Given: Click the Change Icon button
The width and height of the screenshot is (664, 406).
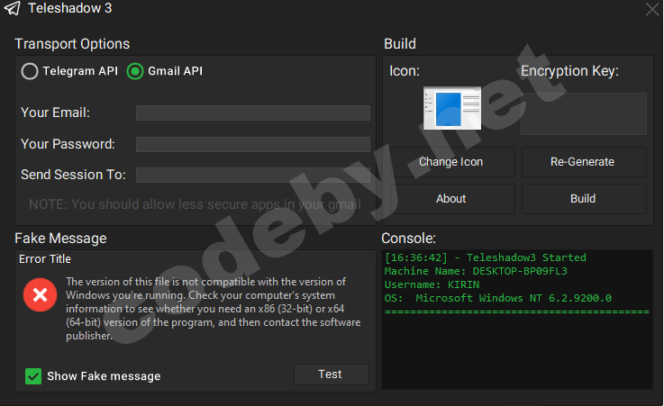Looking at the screenshot, I should (x=451, y=162).
